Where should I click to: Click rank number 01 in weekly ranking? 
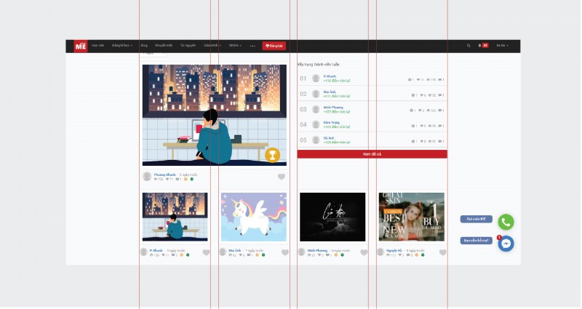(303, 79)
